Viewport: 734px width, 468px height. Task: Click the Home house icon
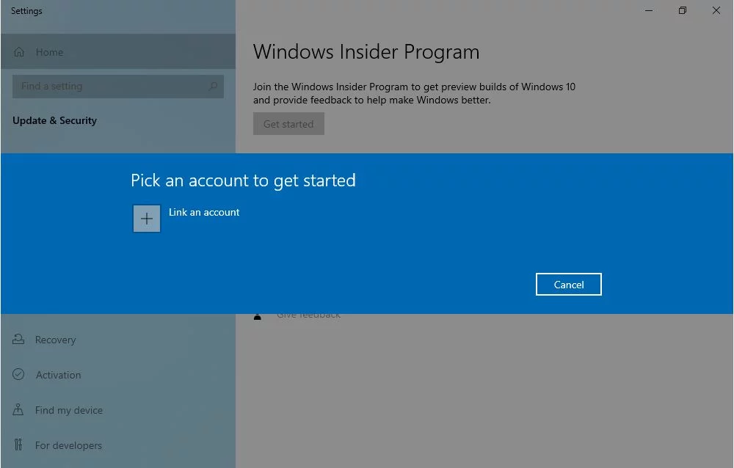click(19, 52)
